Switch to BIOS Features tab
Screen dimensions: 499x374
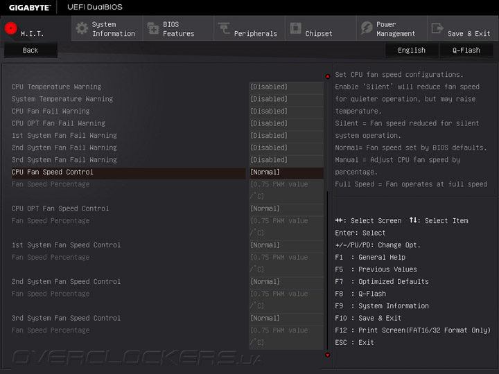[178, 28]
